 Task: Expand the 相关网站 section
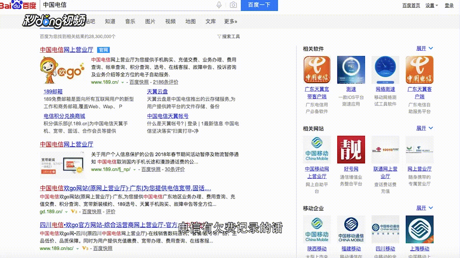coord(425,128)
